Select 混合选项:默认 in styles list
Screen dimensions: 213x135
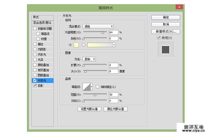42,23
